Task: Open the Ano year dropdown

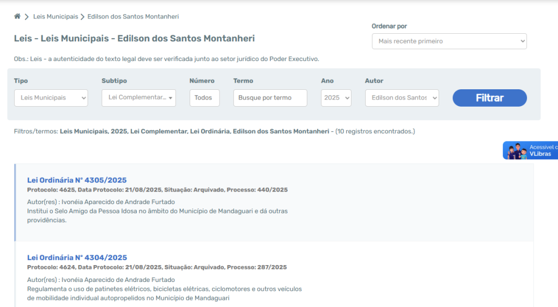Action: (x=336, y=98)
